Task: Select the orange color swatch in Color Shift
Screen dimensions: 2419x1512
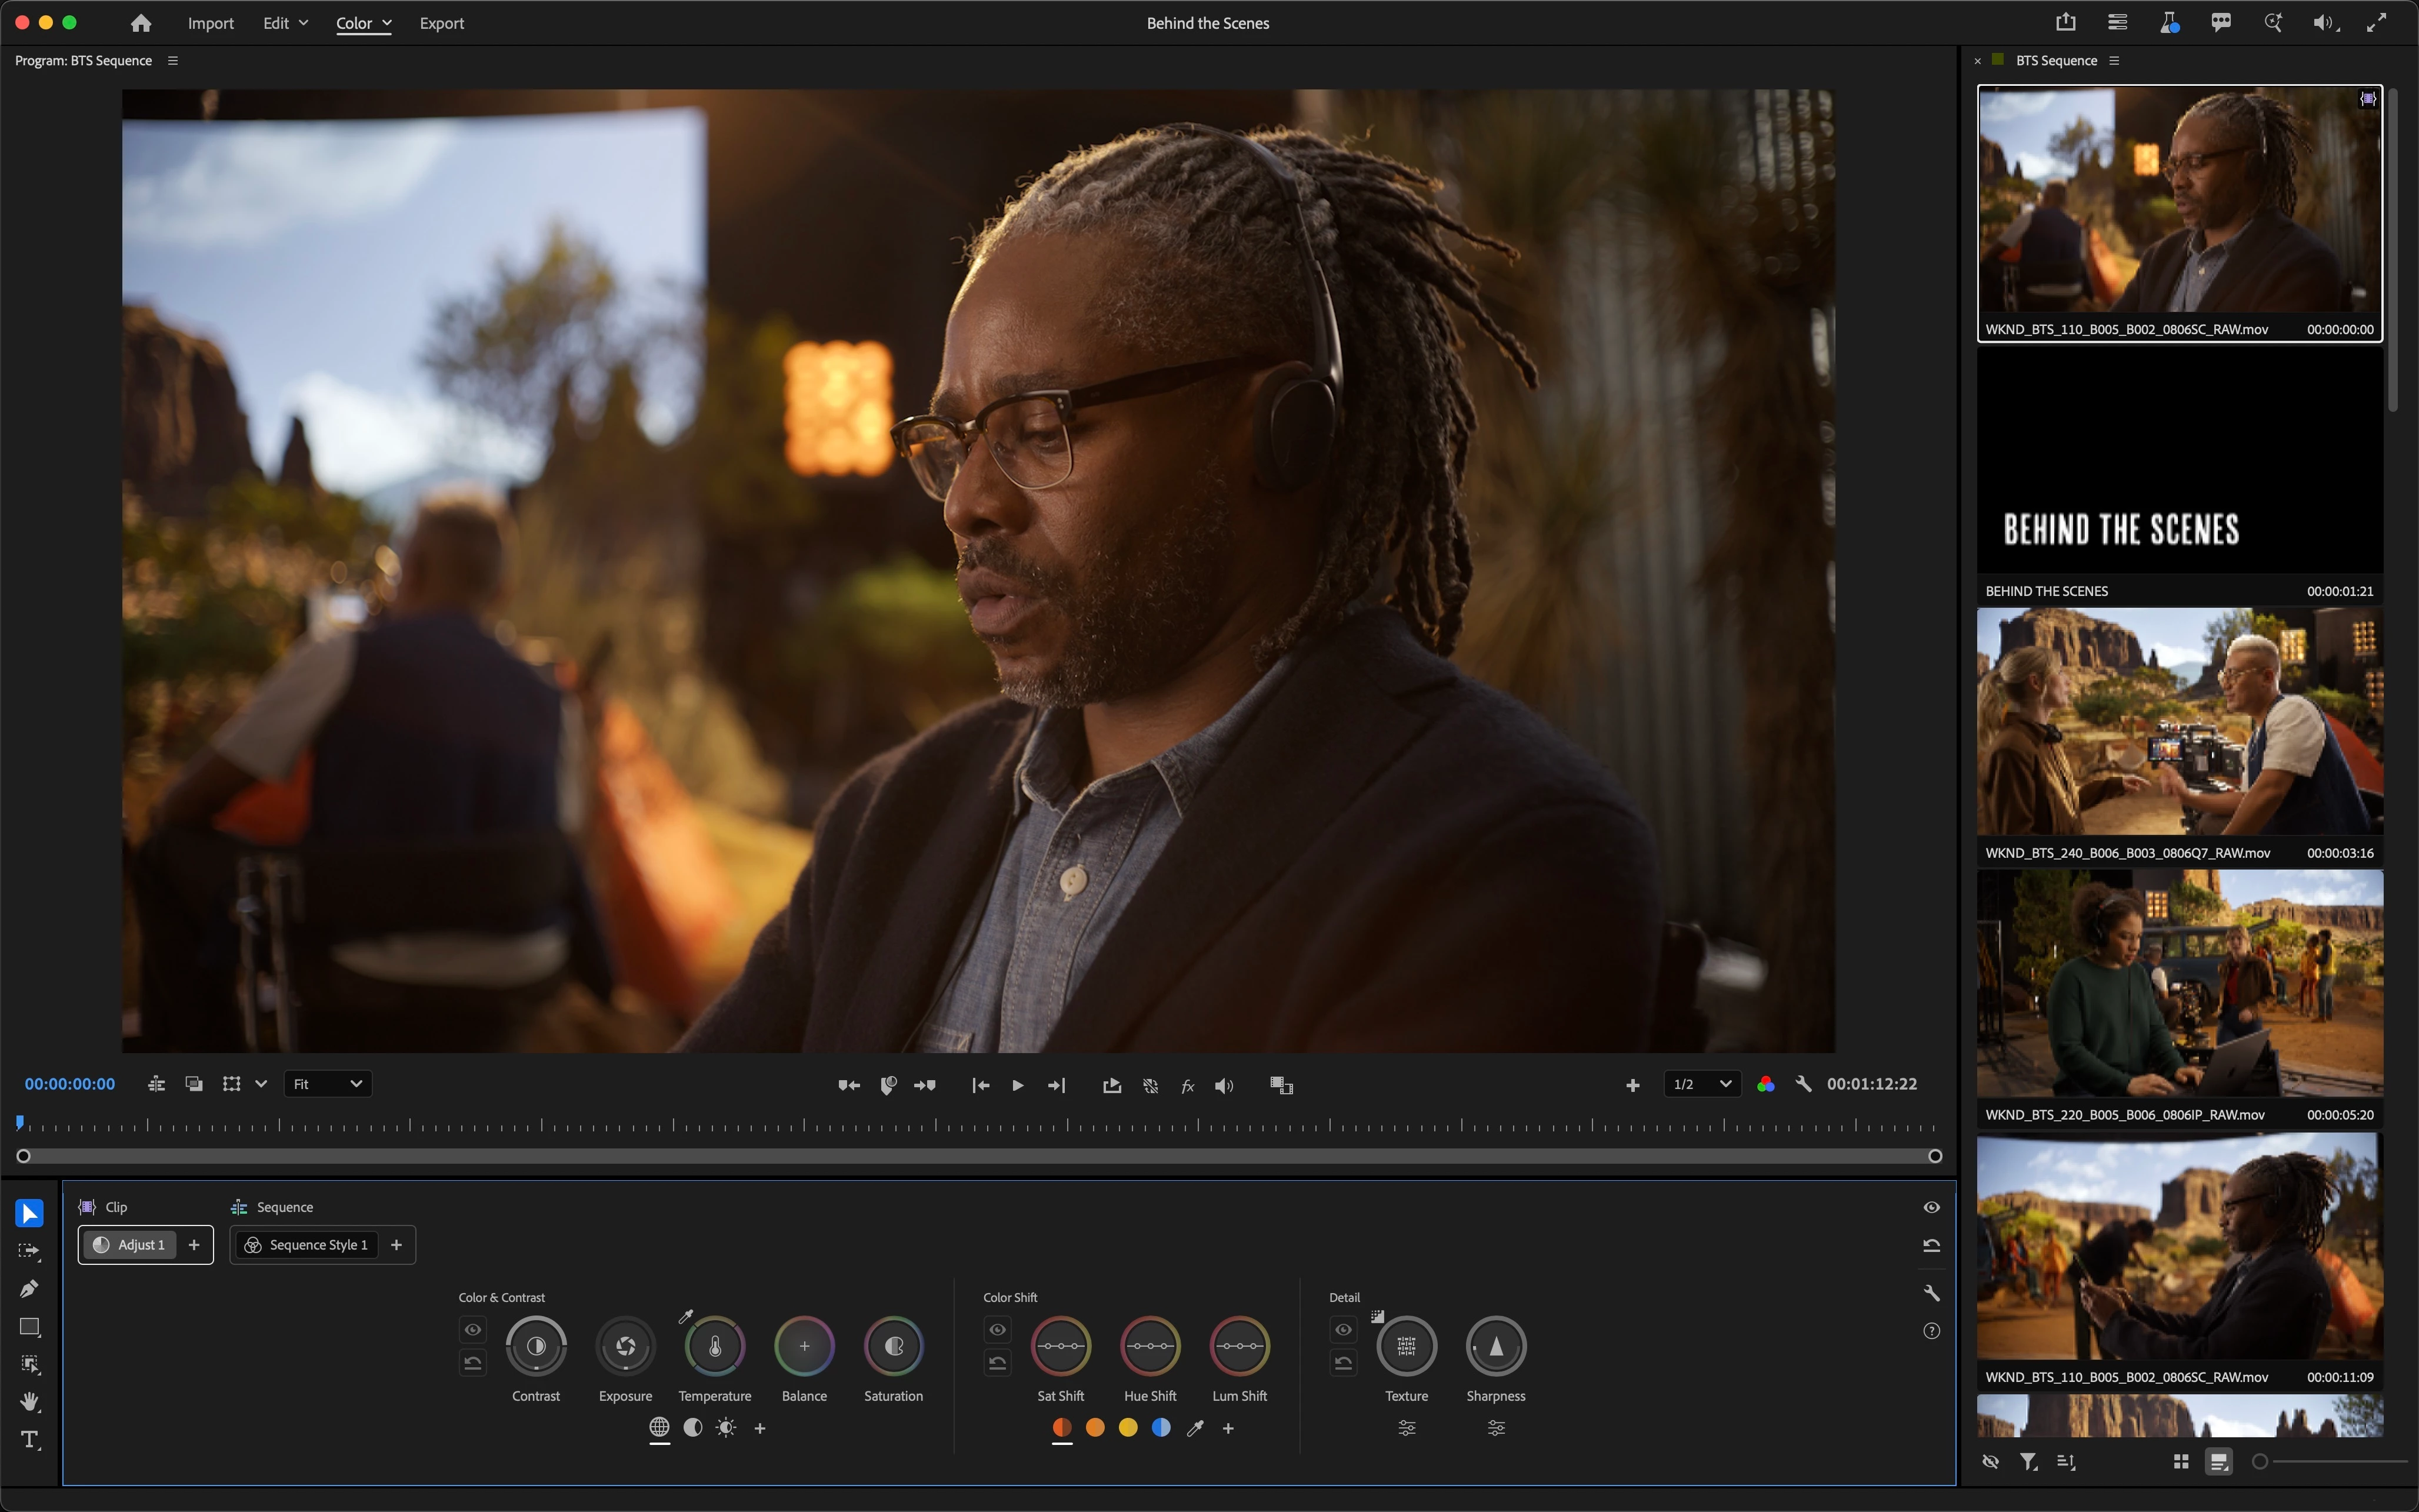Action: point(1095,1428)
